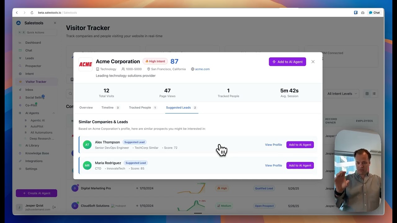The height and width of the screenshot is (223, 397).
Task: Click the Salestools logo icon
Action: click(x=19, y=23)
